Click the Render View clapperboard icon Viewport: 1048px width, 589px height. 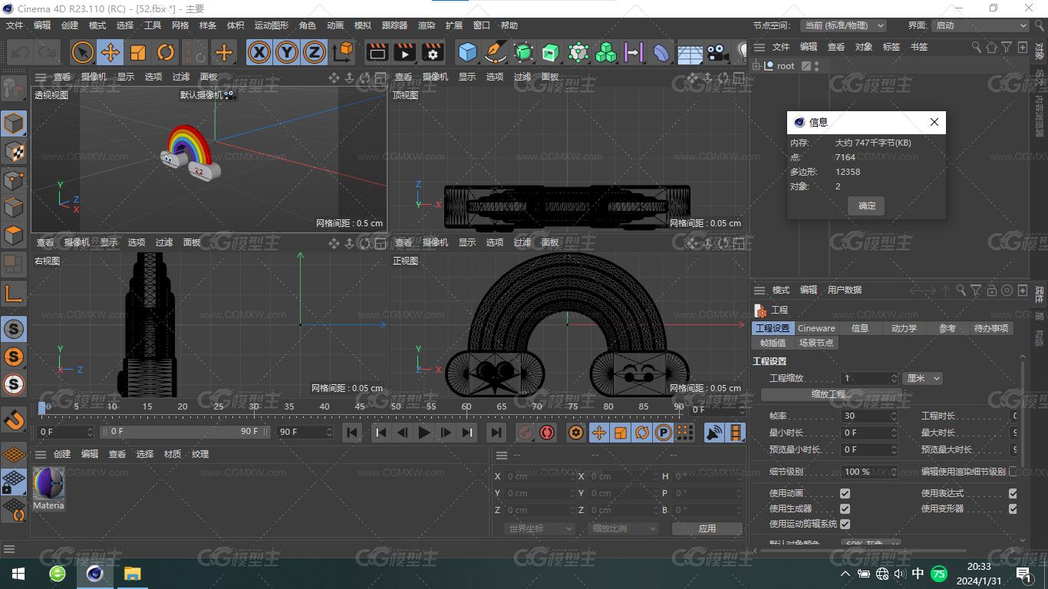point(377,52)
